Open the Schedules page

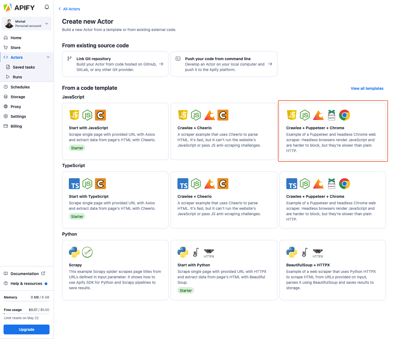[20, 87]
